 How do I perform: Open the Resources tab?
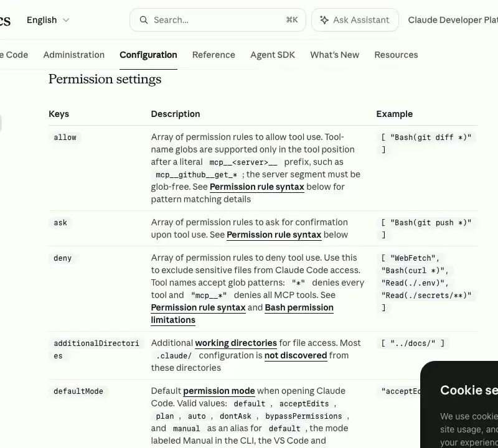pyautogui.click(x=396, y=55)
